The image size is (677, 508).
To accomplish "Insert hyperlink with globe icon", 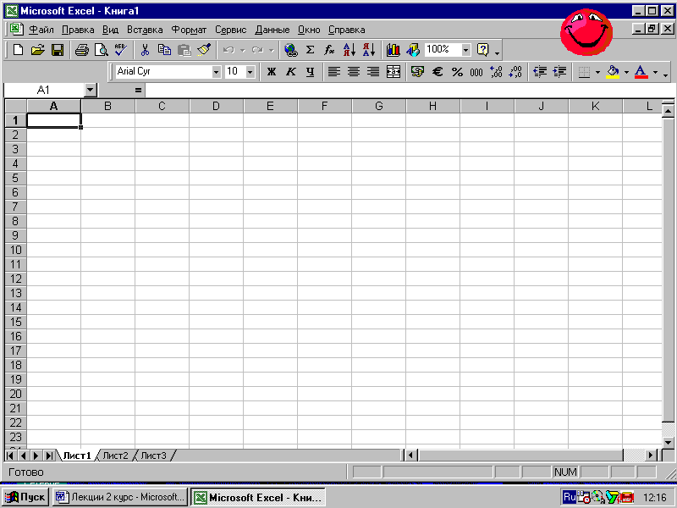I will (x=291, y=50).
